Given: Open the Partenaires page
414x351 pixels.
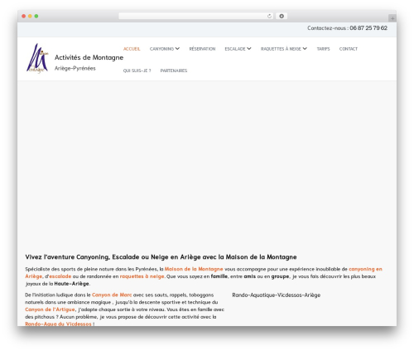Looking at the screenshot, I should point(174,71).
